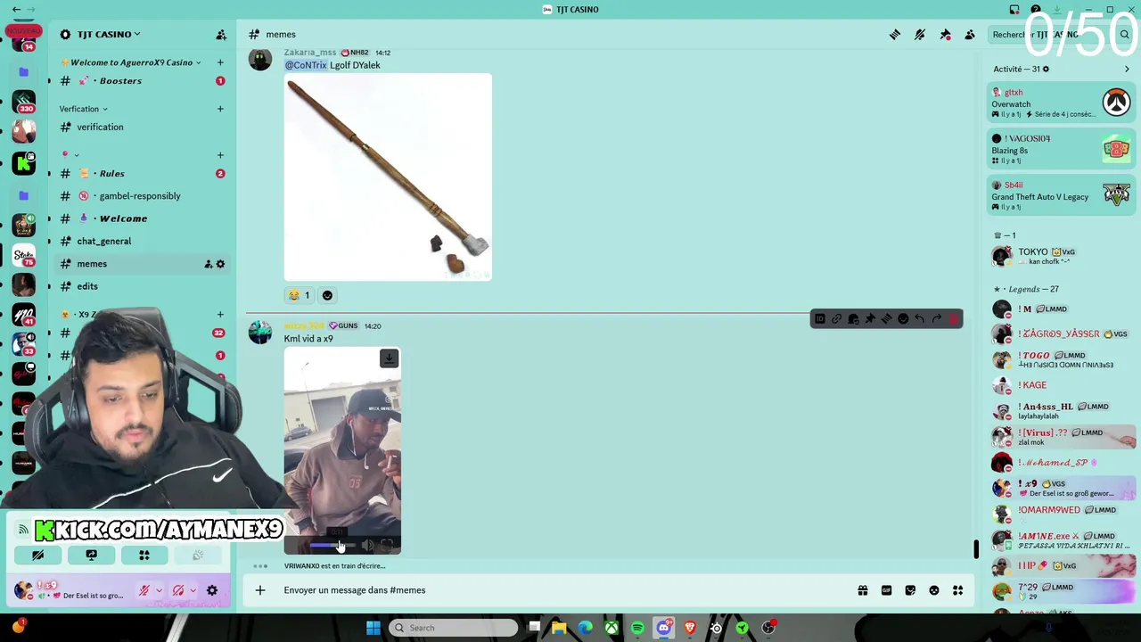Toggle member list visibility
The width and height of the screenshot is (1141, 642).
tap(970, 35)
